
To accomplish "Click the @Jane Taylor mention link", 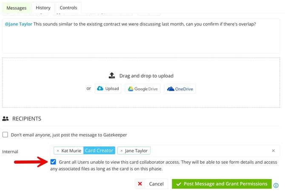I will (19, 24).
